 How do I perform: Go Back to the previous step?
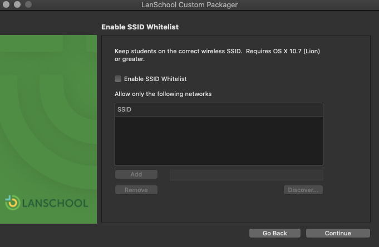[x=275, y=233]
